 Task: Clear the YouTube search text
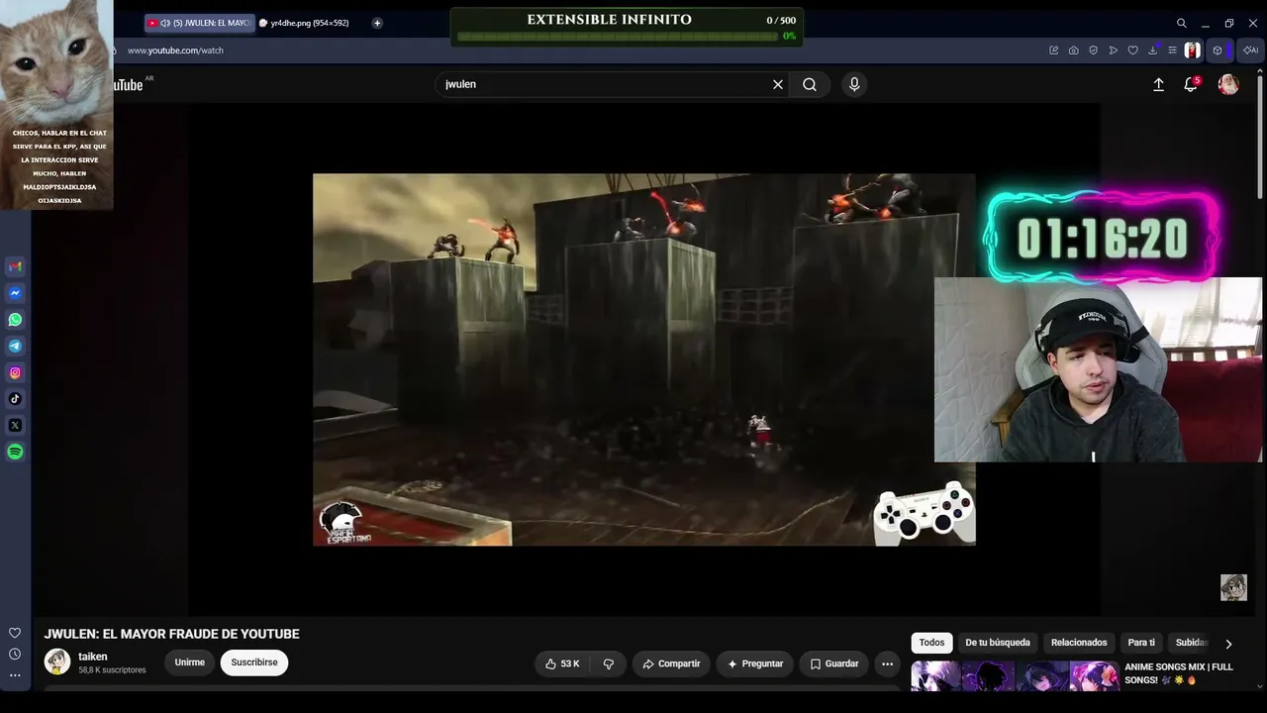(x=778, y=84)
